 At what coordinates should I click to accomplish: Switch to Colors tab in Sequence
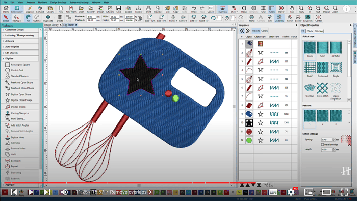(264, 31)
